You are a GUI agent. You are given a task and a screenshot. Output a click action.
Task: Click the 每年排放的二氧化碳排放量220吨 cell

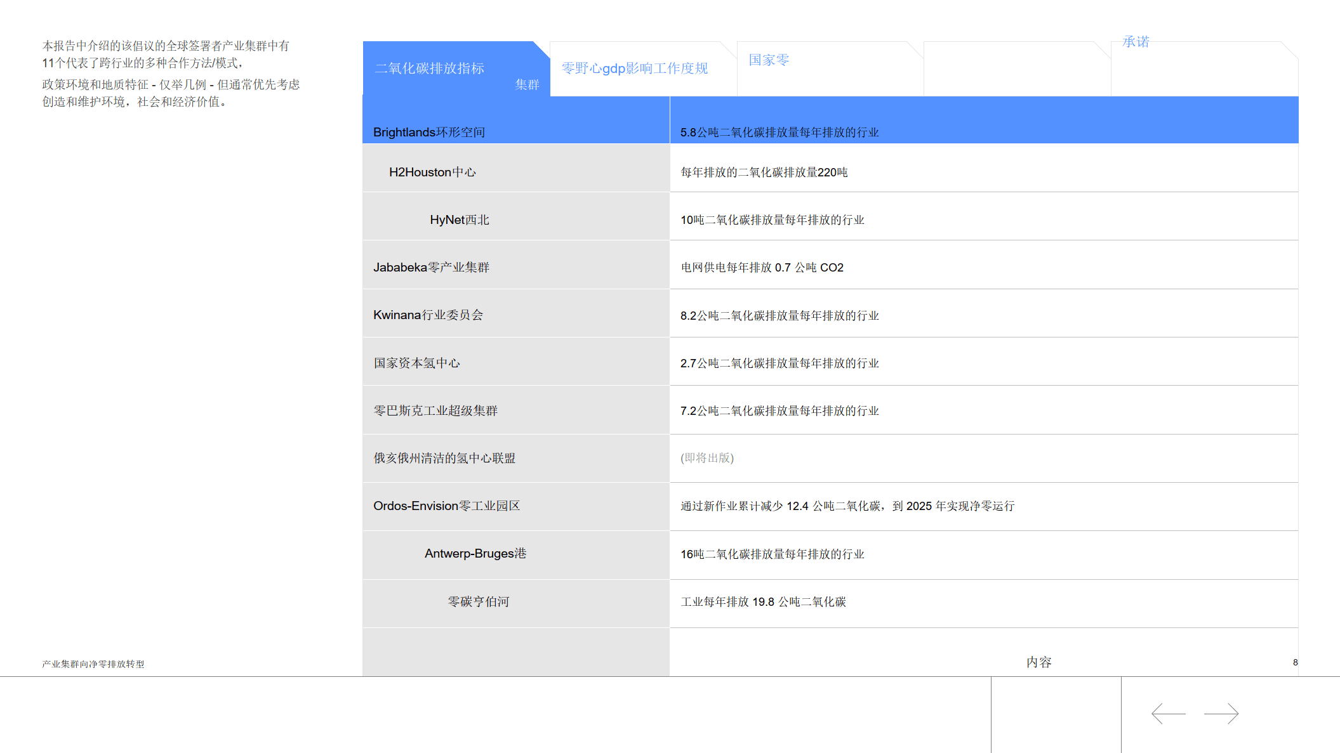pos(984,168)
